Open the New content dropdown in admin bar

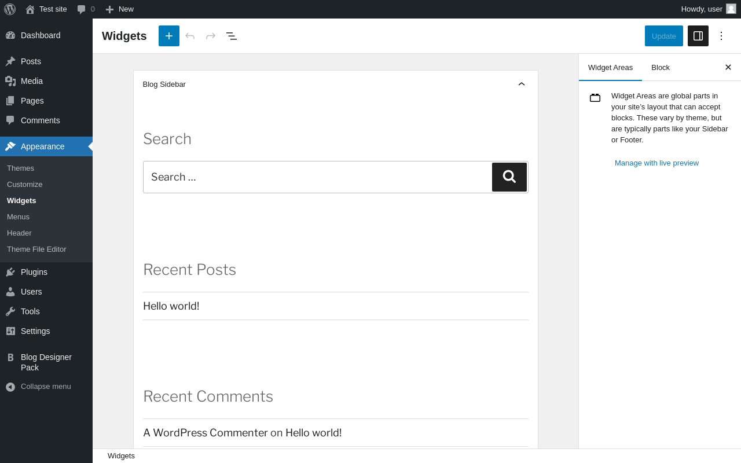tap(119, 9)
